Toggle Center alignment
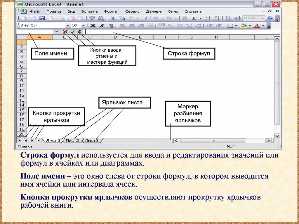Screen dimensions: 299x224 click(132, 26)
